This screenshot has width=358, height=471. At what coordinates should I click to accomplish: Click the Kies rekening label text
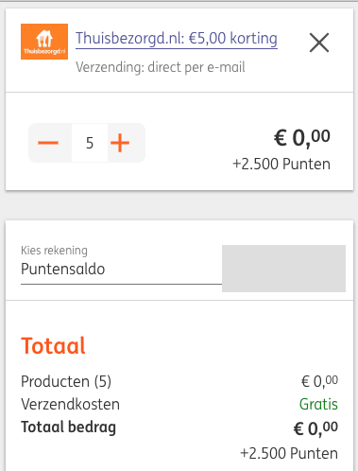54,251
